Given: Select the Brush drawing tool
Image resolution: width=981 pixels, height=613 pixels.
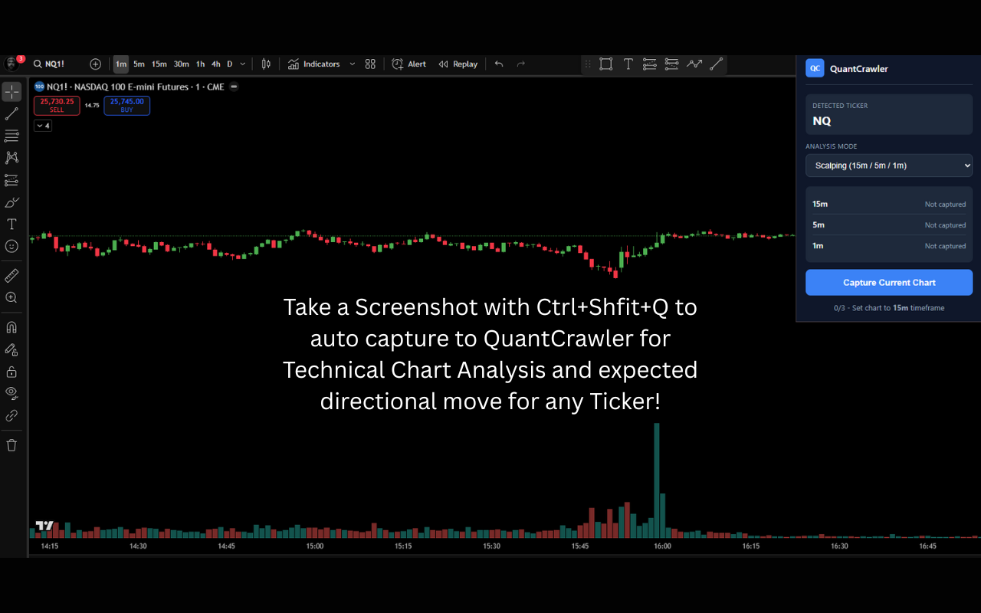Looking at the screenshot, I should tap(11, 202).
